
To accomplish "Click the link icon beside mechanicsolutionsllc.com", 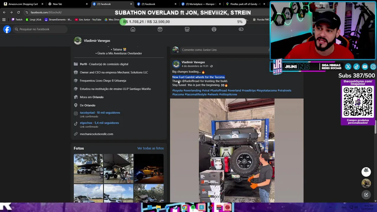I will click(x=76, y=134).
